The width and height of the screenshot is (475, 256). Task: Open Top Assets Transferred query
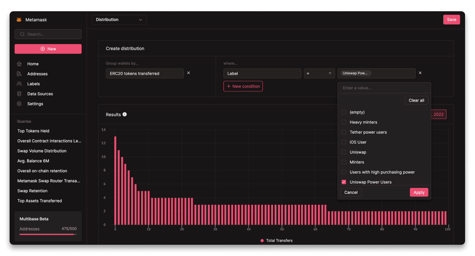40,201
